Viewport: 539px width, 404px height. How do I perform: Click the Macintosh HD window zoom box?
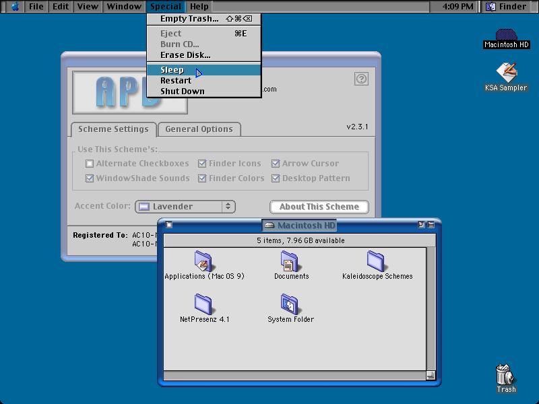[421, 225]
